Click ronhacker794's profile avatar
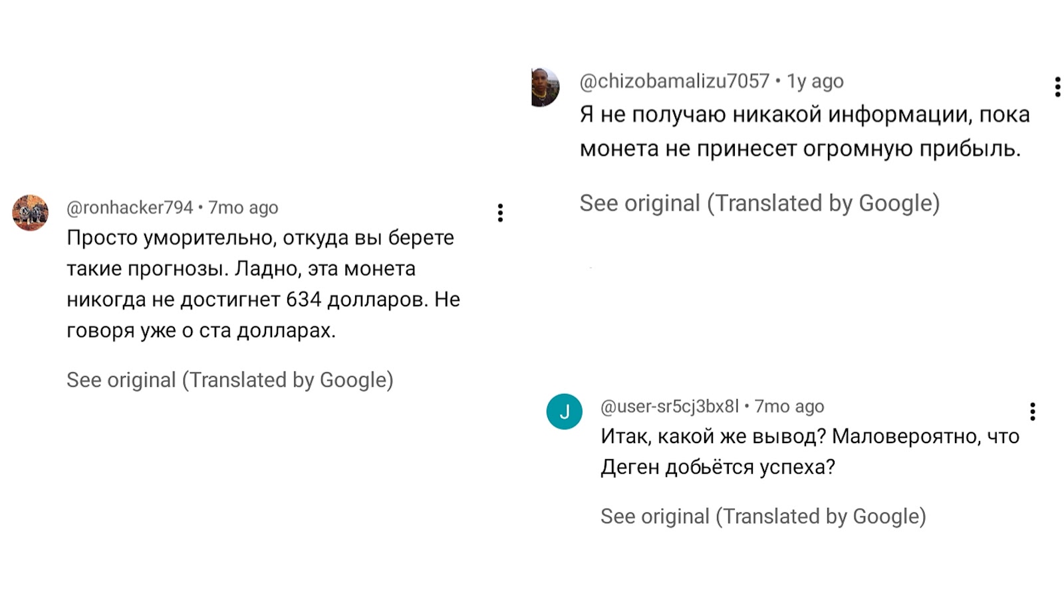Viewport: 1064px width, 598px height. click(x=31, y=213)
